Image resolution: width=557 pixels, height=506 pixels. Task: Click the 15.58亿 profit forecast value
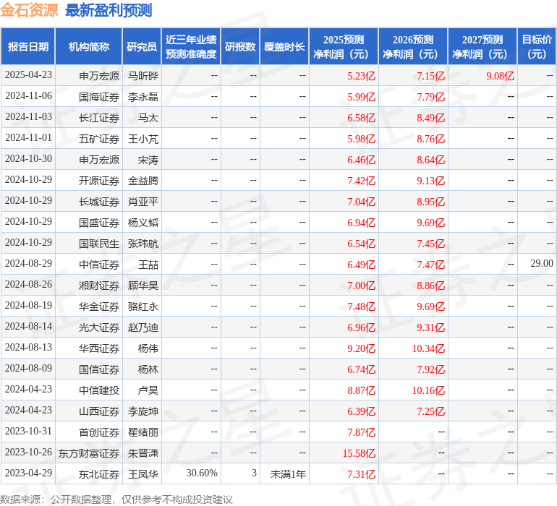(359, 453)
